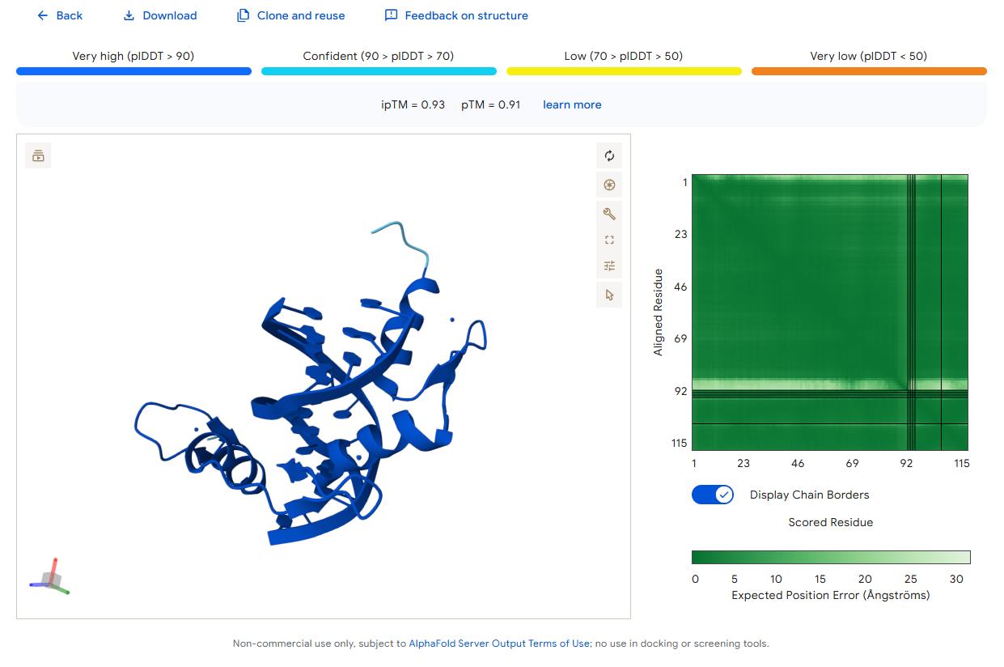Open Feedback on structure
This screenshot has height=667, width=1004.
[457, 15]
